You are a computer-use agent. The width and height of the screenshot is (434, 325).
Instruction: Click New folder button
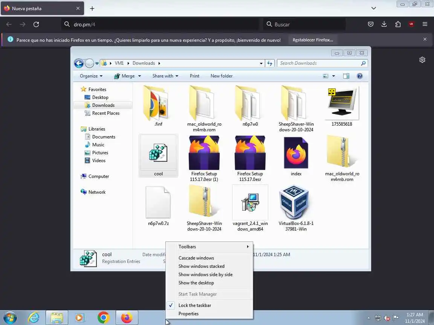222,76
